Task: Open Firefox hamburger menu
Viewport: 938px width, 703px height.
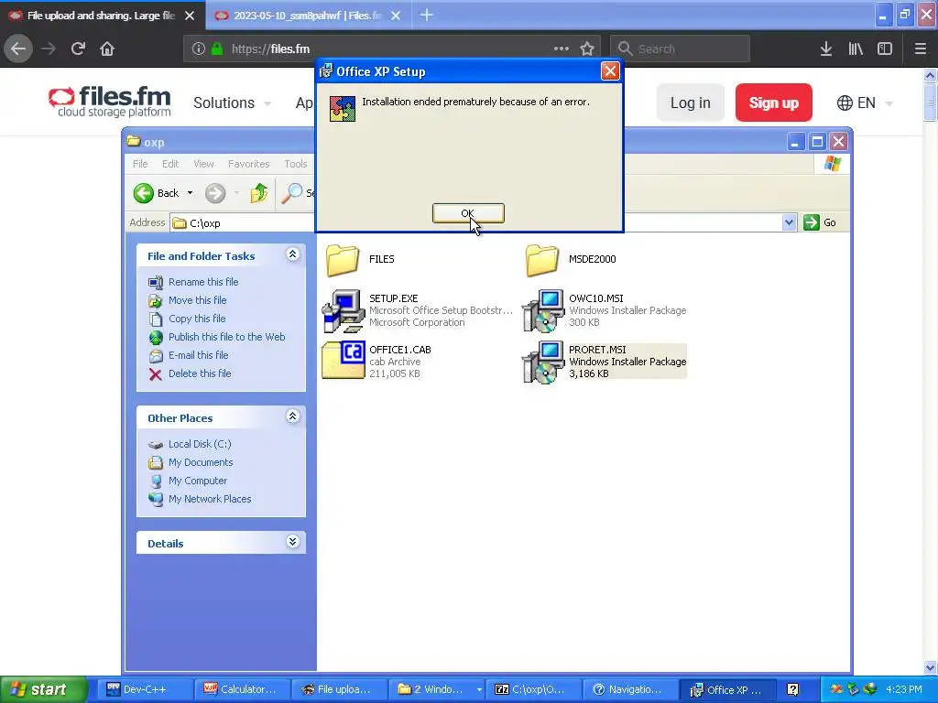Action: pos(921,49)
